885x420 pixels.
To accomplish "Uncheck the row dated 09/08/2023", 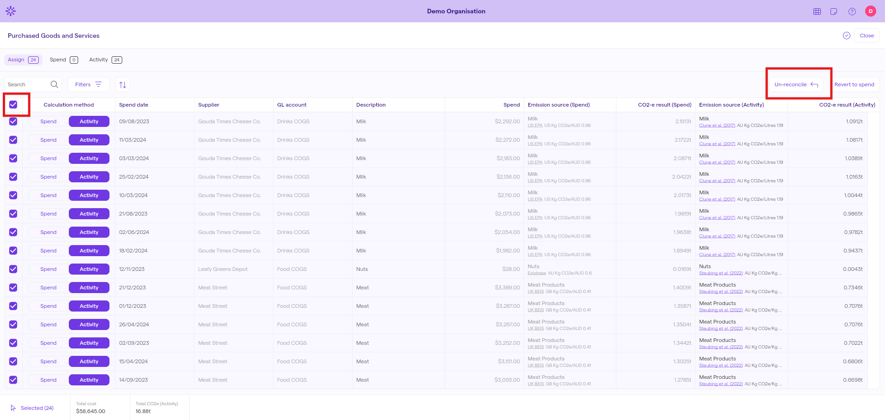I will click(x=13, y=121).
